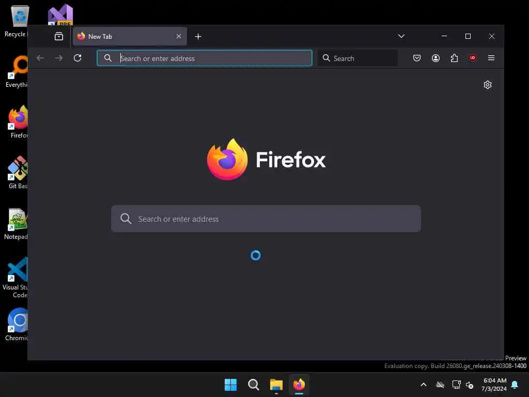529x397 pixels.
Task: Minimize the Firefox window
Action: [x=444, y=36]
